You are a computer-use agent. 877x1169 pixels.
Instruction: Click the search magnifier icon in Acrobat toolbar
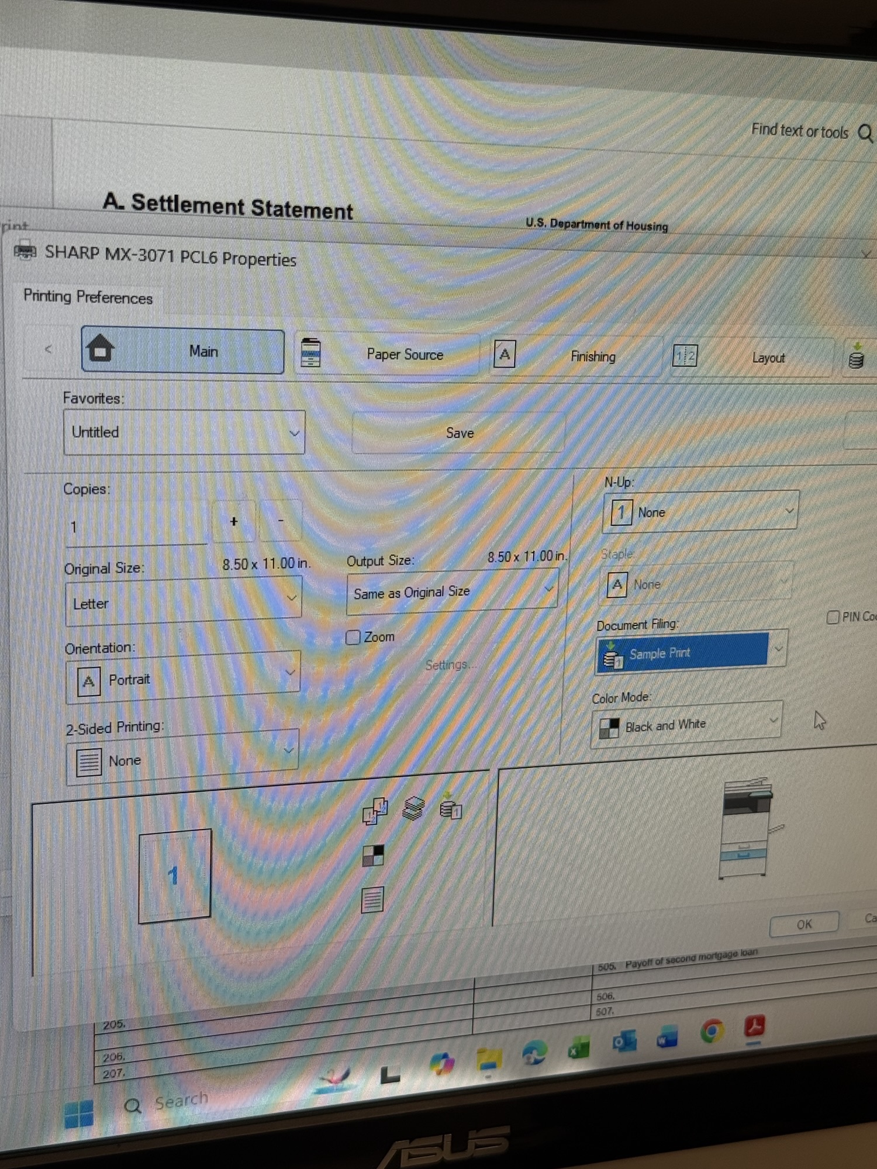click(x=865, y=134)
